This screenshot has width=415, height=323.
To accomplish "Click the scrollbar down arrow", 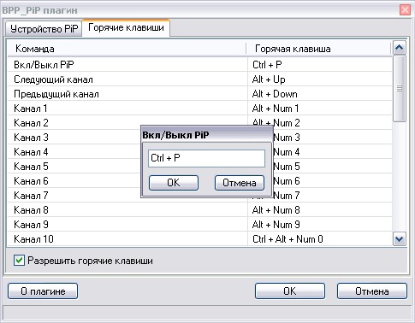I will 400,239.
